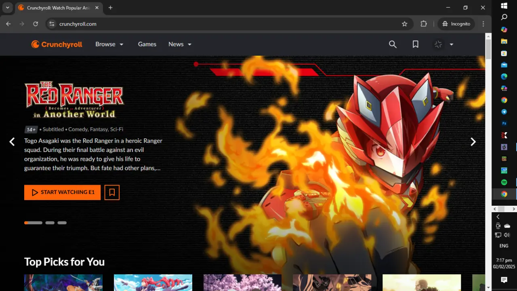Image resolution: width=517 pixels, height=291 pixels.
Task: Switch ENG input language
Action: 504,246
